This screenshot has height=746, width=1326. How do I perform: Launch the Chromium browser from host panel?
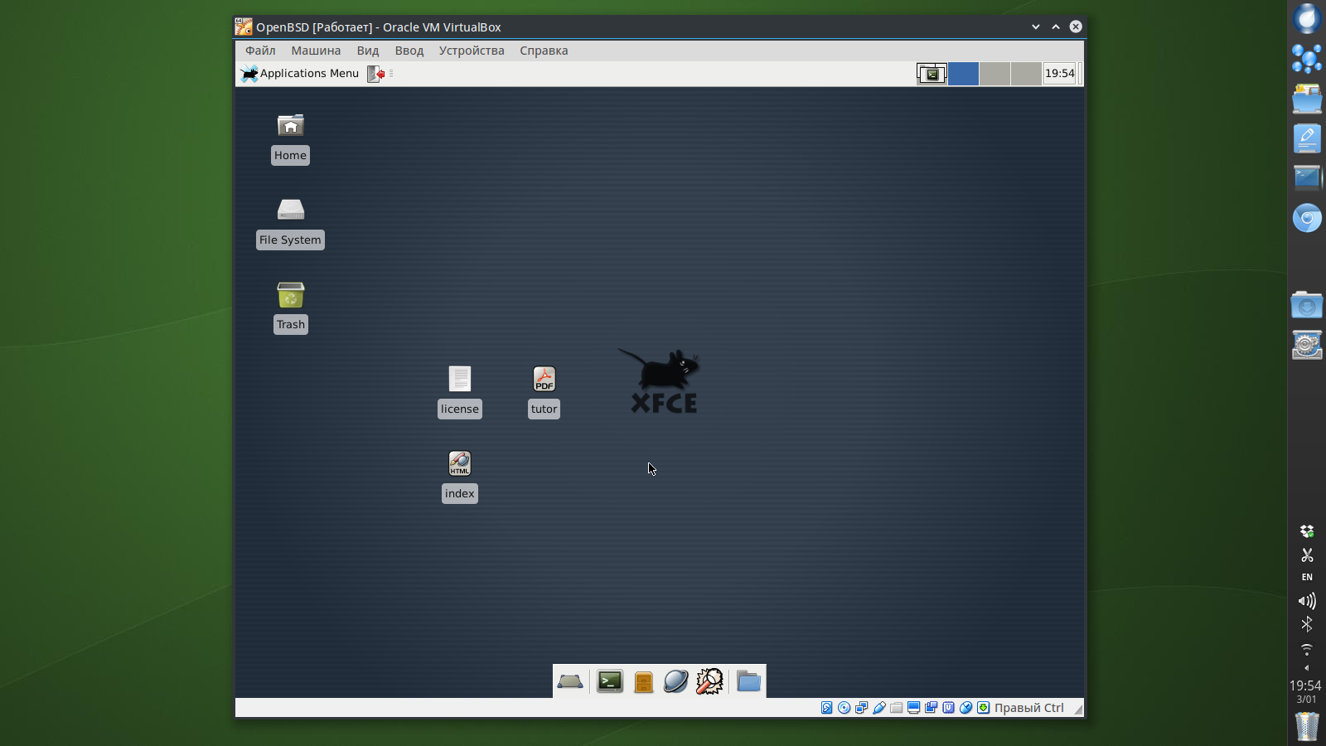coord(1307,218)
